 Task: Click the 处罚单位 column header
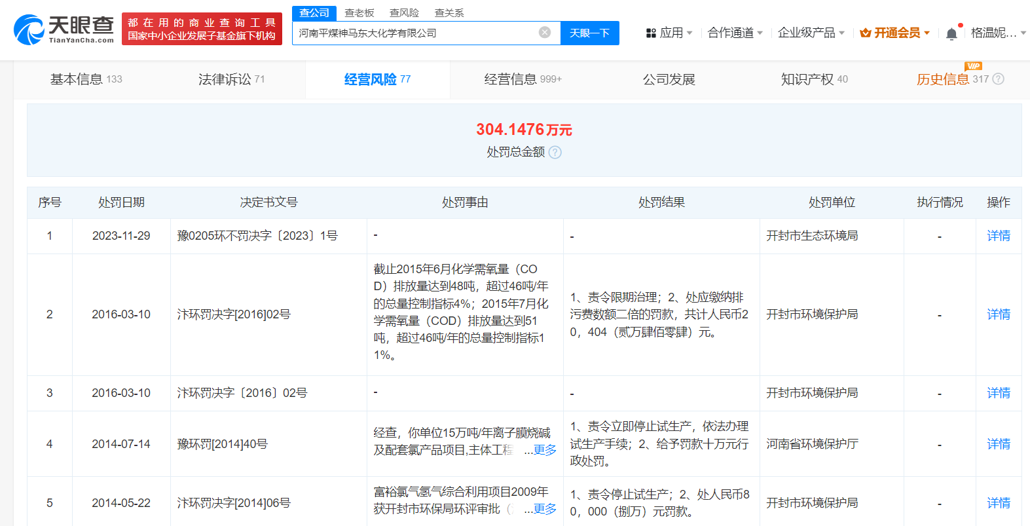pyautogui.click(x=832, y=202)
